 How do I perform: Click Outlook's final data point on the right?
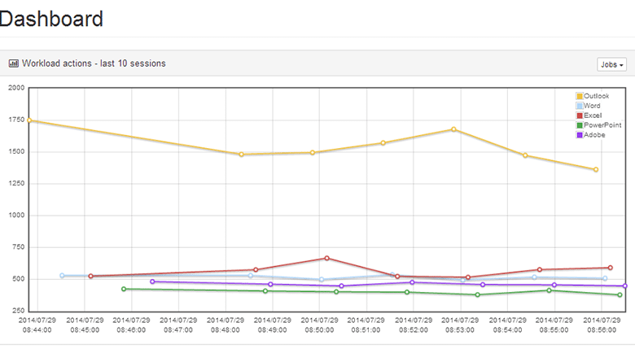596,169
